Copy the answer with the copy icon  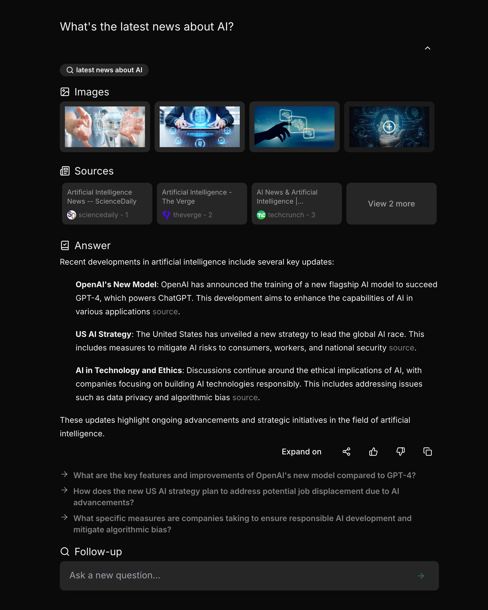pyautogui.click(x=428, y=452)
